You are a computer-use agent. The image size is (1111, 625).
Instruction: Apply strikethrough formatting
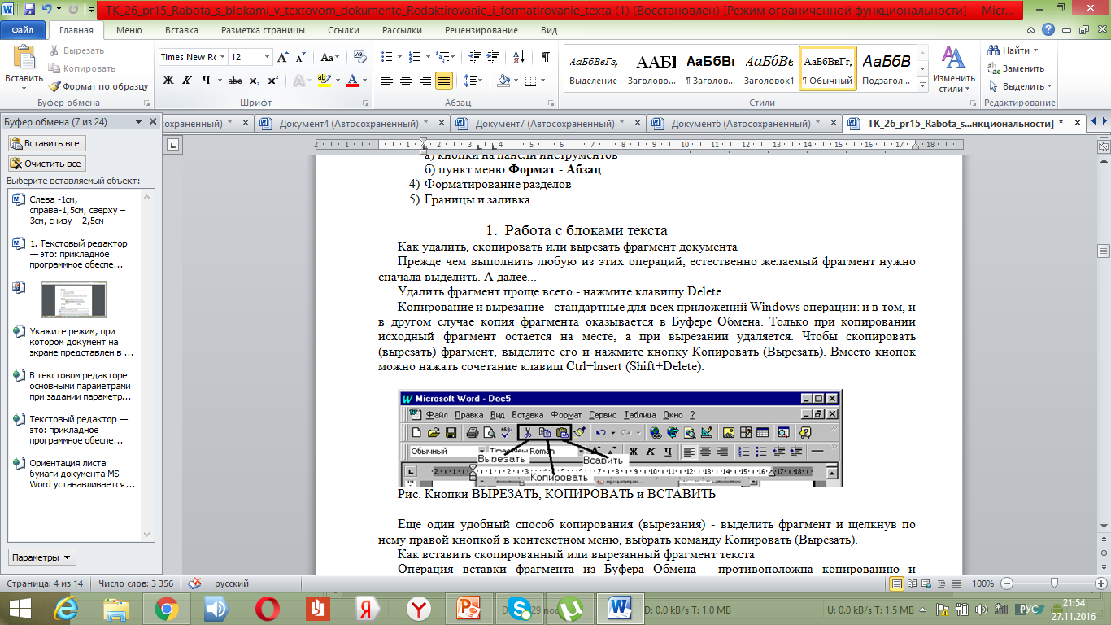(x=235, y=81)
